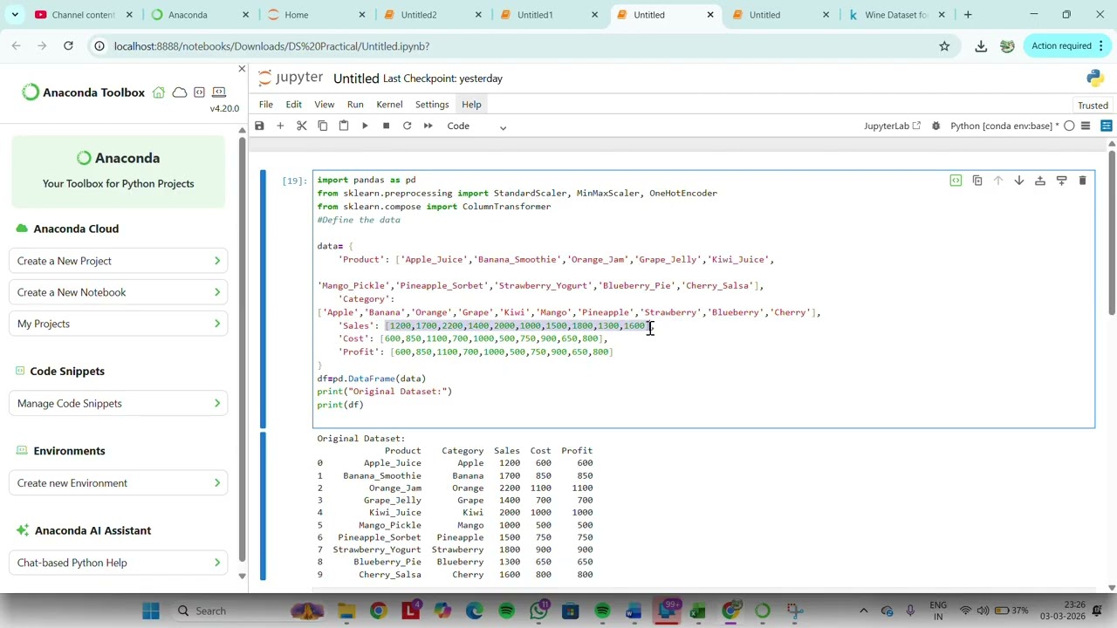Screen dimensions: 1117x628
Task: Go back to the previous page in the browser
Action: (17, 46)
